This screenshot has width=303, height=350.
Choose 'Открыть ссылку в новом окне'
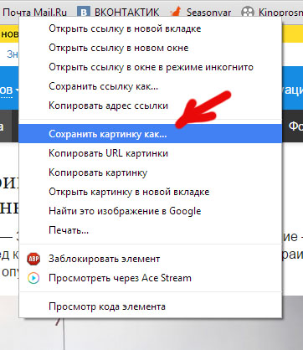(151, 48)
